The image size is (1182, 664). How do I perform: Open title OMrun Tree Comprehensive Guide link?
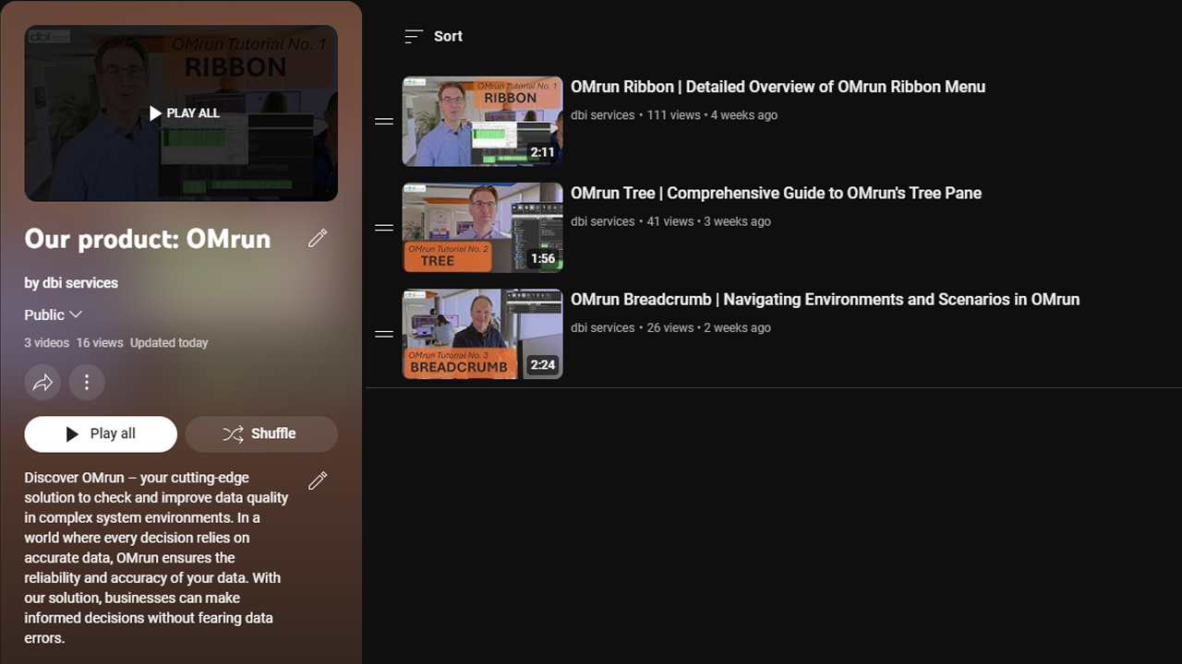coord(776,193)
